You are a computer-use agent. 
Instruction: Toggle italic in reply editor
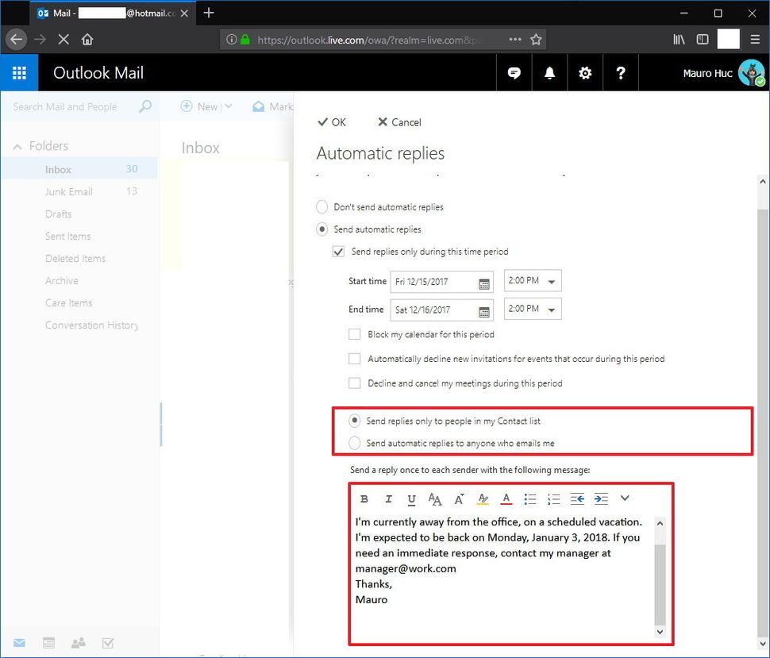[388, 499]
